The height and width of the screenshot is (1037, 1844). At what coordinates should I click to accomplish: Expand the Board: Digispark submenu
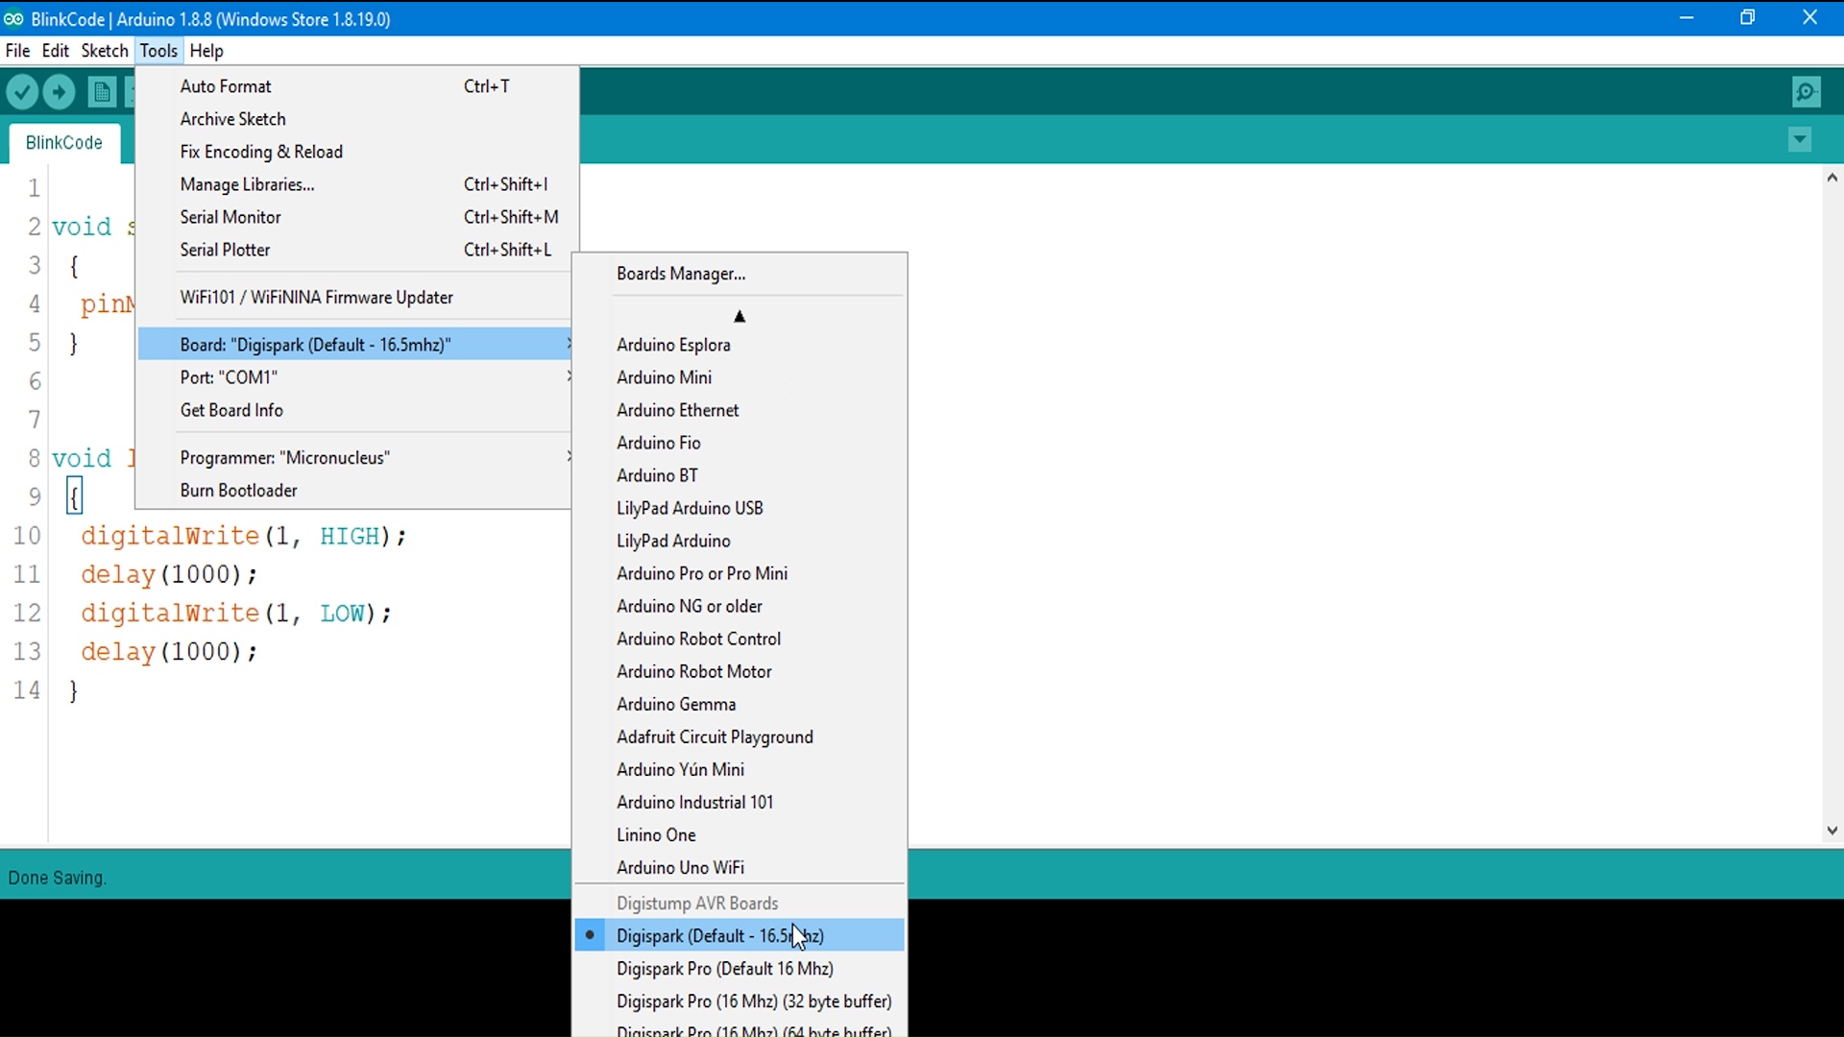(x=354, y=345)
